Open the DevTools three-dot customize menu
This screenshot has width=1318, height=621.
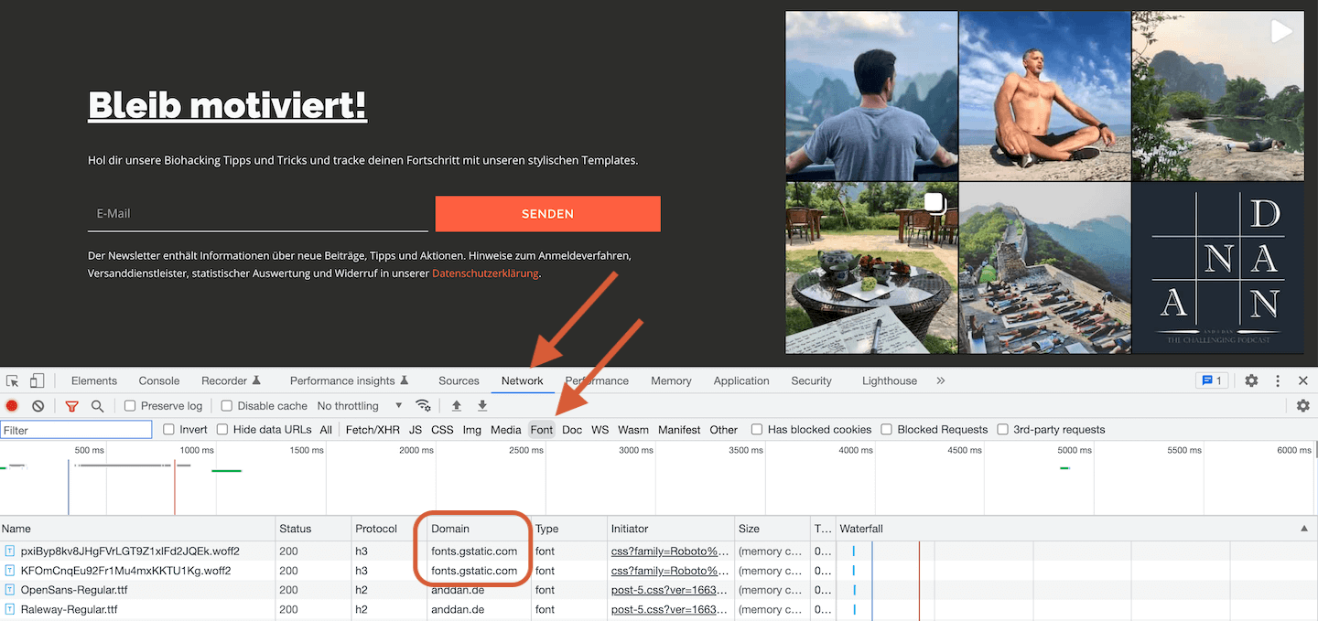point(1278,381)
